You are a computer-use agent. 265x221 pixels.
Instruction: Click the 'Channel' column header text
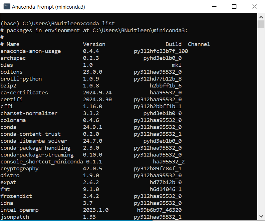point(199,44)
